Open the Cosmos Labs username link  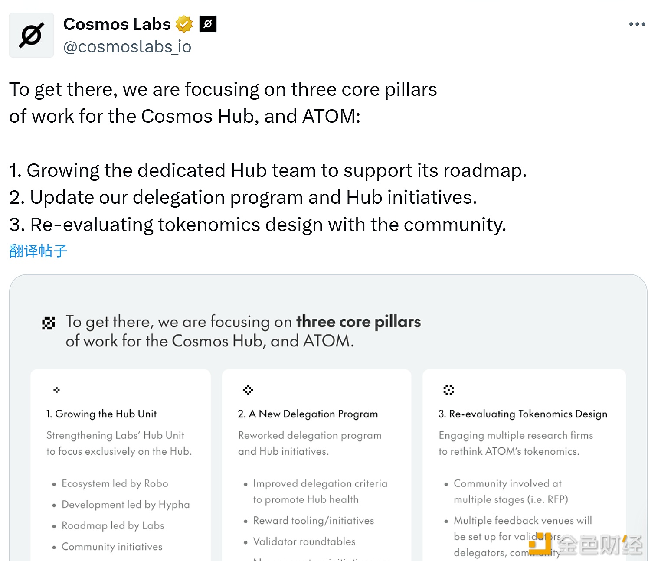click(117, 24)
